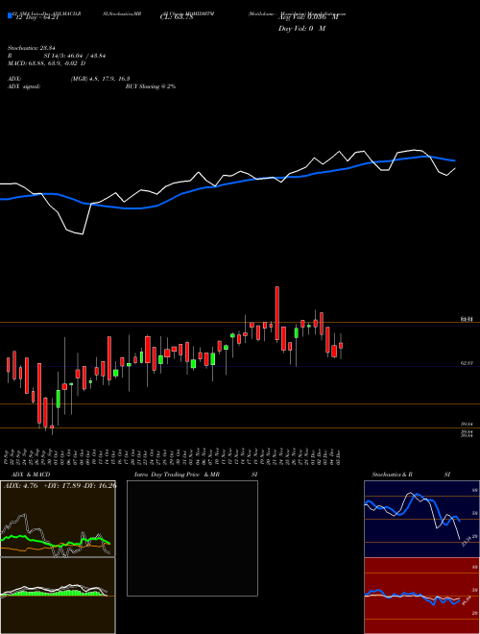480x634 pixels.
Task: Click the '(MGR) 4.8, 17.9, 16.3' ADX values
Action: pyautogui.click(x=100, y=79)
